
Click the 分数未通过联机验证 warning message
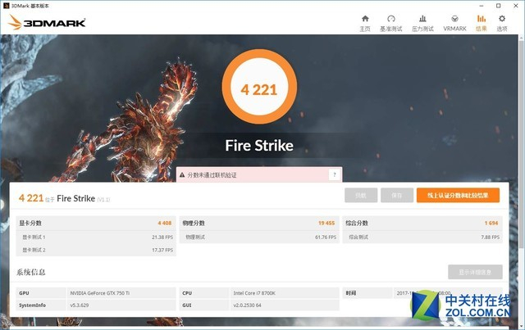point(212,175)
